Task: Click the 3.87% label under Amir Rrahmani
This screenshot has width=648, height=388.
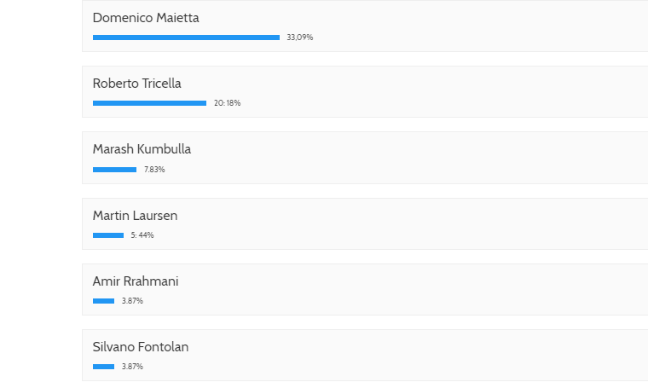Action: click(x=133, y=301)
